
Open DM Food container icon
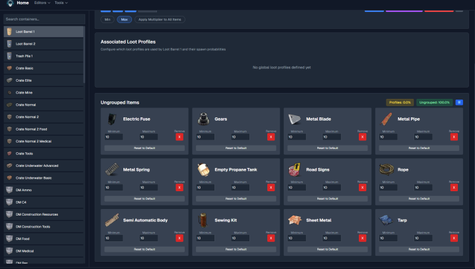pos(9,239)
